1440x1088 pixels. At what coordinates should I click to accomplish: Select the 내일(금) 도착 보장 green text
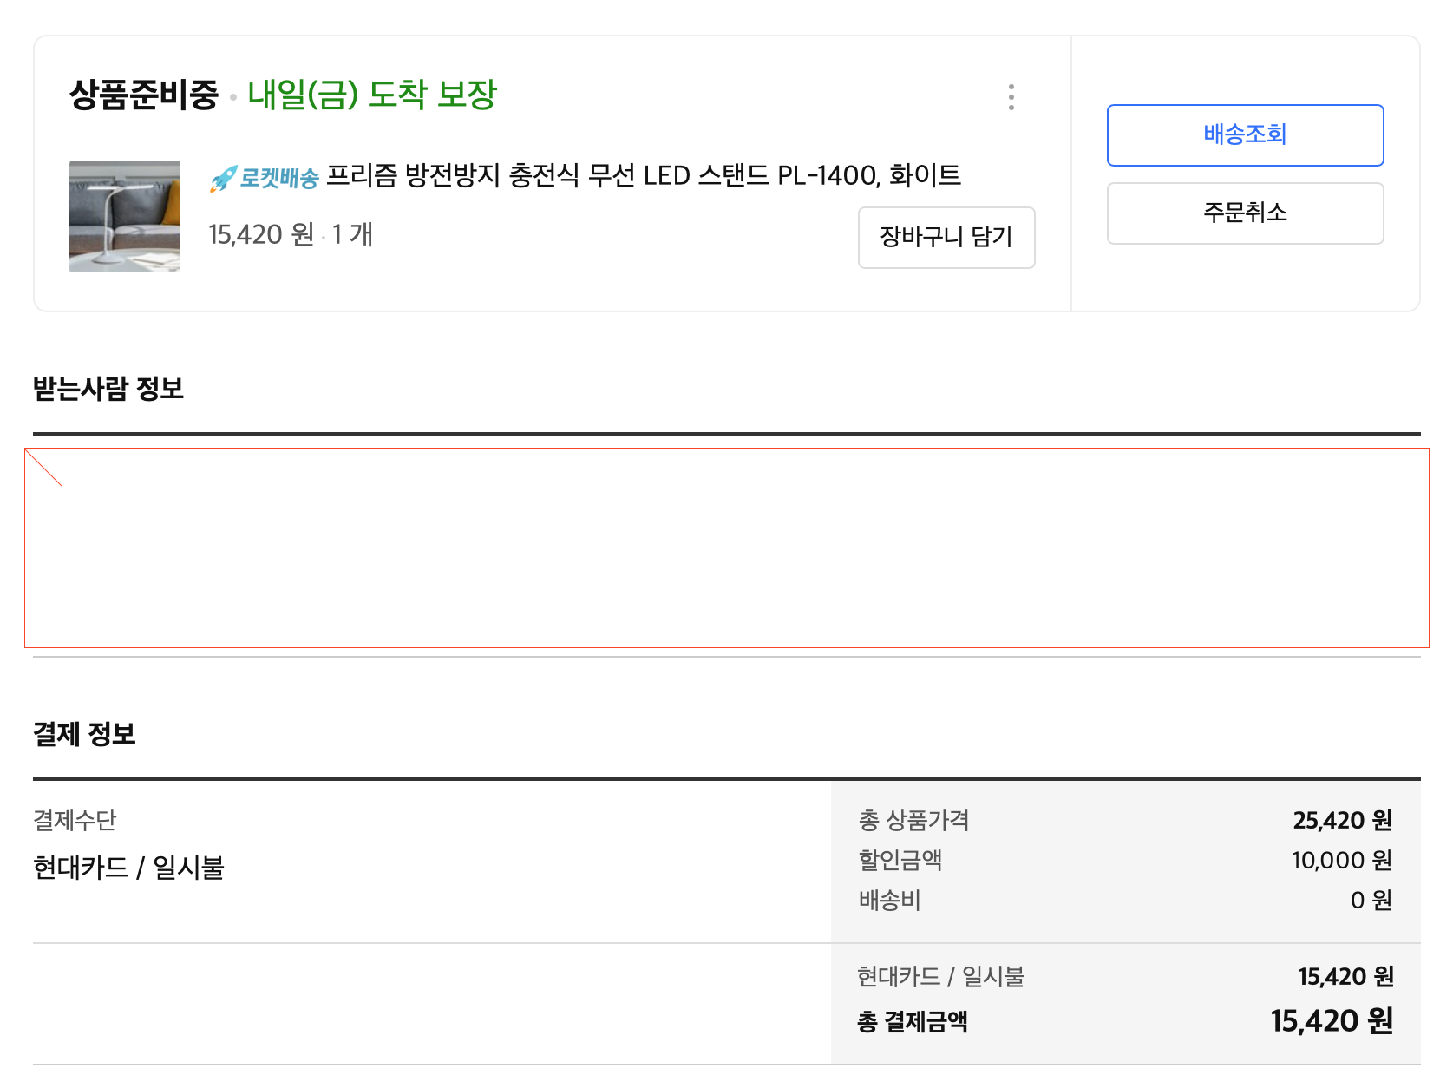click(372, 95)
